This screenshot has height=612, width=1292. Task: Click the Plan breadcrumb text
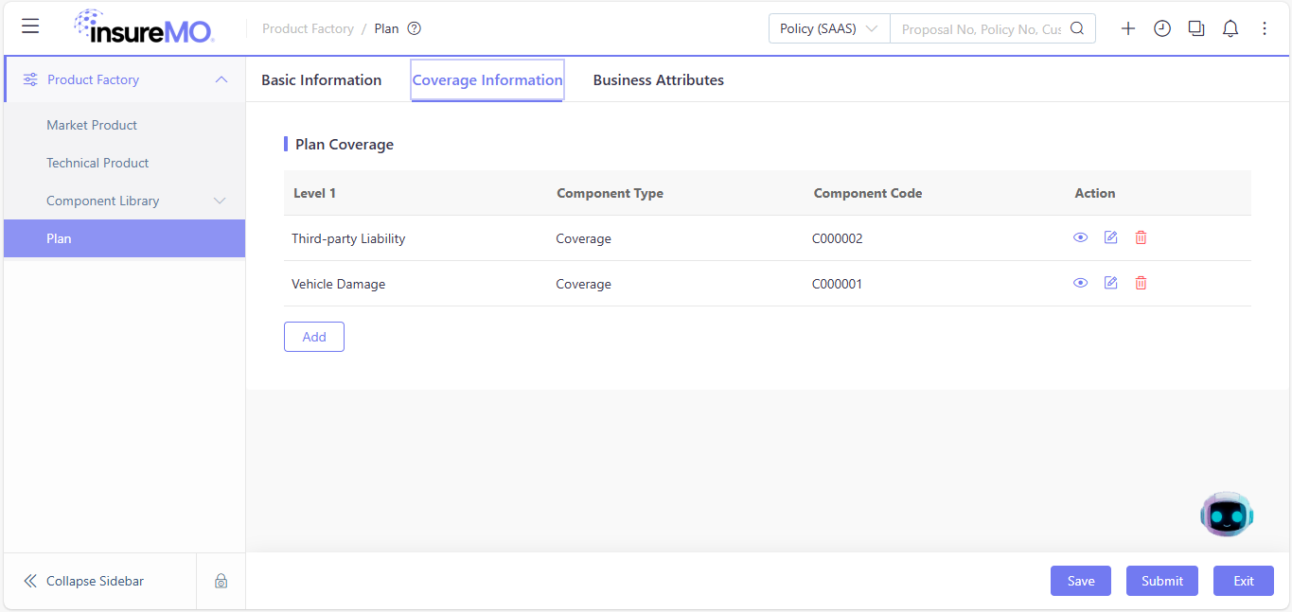coord(387,28)
